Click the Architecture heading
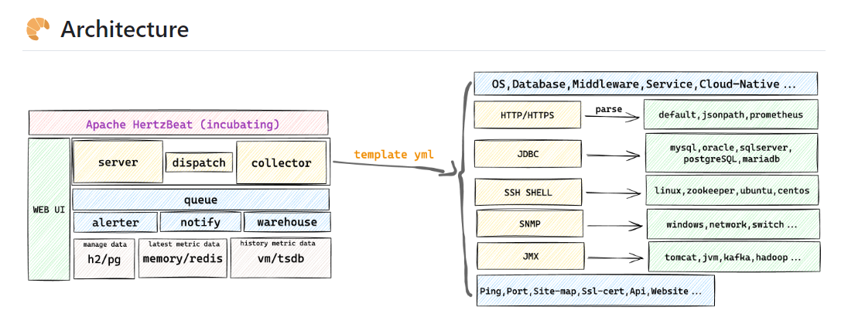Screen dimensions: 848x314 click(125, 29)
